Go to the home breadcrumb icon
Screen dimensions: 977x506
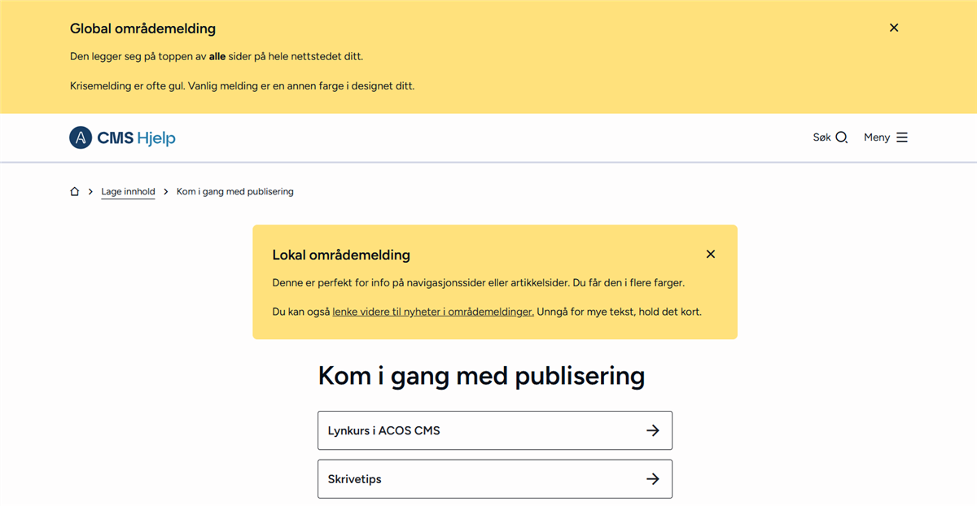tap(75, 192)
